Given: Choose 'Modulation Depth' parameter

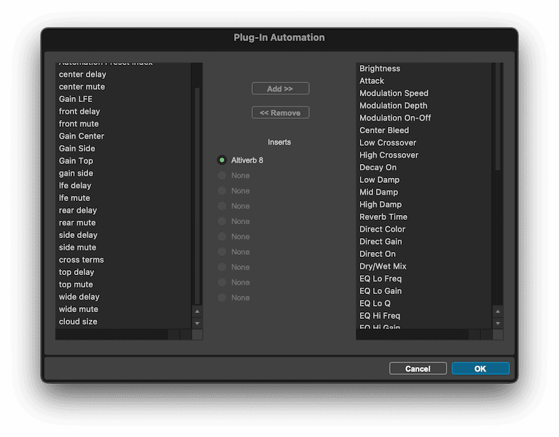Looking at the screenshot, I should (393, 106).
